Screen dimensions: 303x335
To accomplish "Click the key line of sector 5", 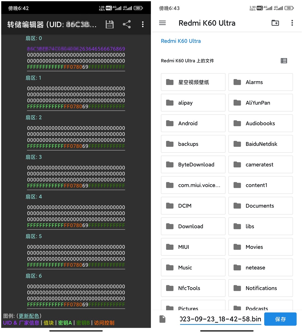I will (76, 265).
